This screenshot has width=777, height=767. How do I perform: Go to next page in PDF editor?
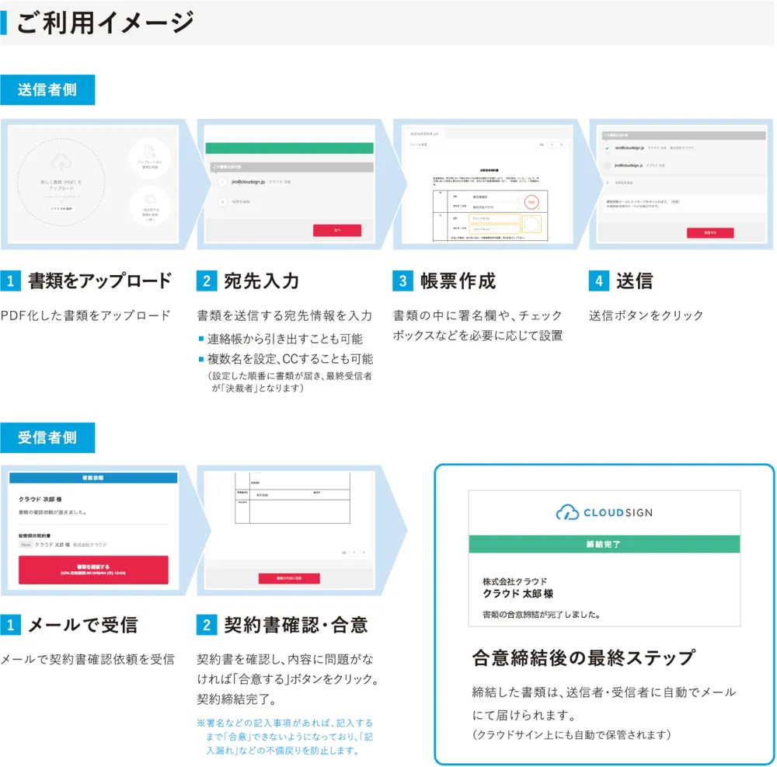pyautogui.click(x=561, y=145)
